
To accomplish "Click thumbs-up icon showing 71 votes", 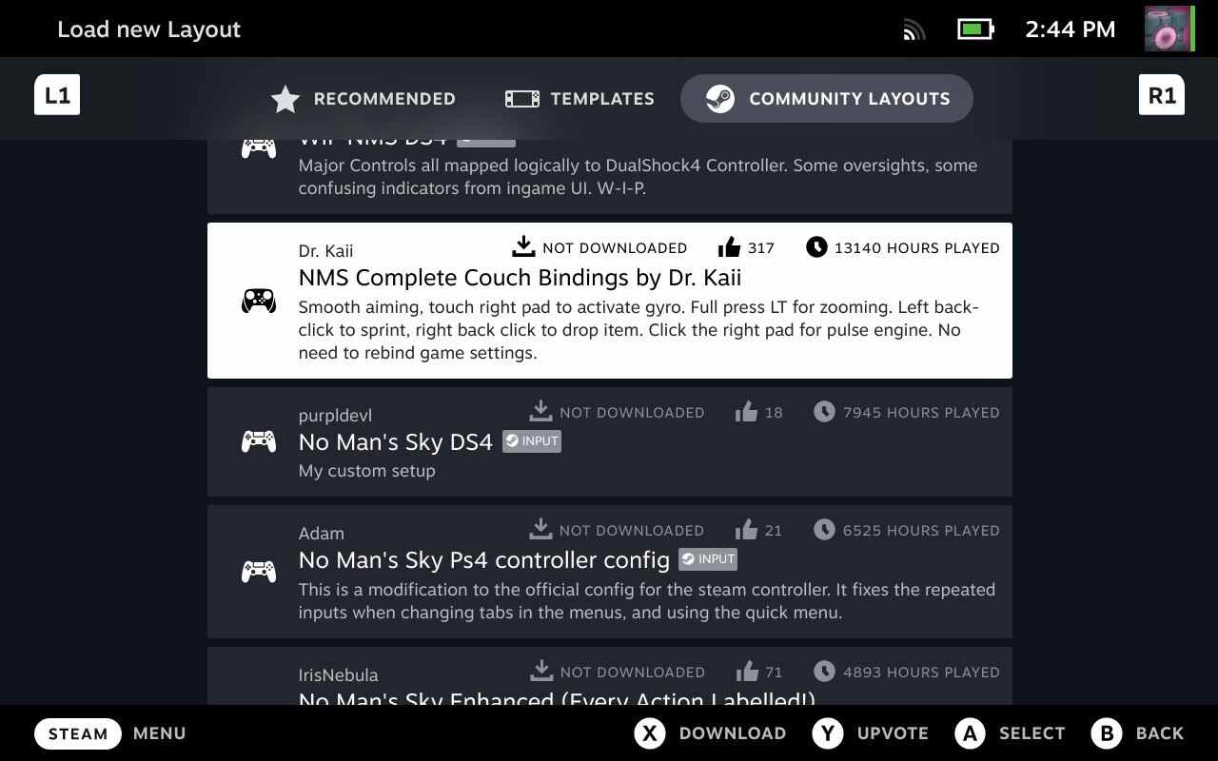I will (747, 672).
